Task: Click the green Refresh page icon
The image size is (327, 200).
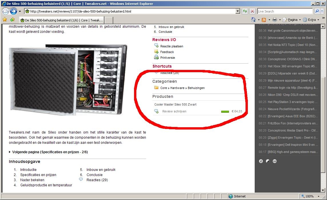Action: 245,11
